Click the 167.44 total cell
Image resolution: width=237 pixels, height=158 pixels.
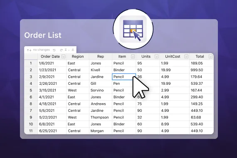pyautogui.click(x=202, y=90)
